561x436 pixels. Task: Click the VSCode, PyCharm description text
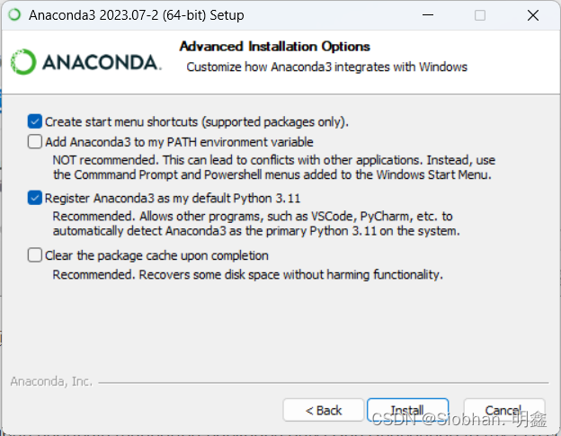pyautogui.click(x=256, y=224)
